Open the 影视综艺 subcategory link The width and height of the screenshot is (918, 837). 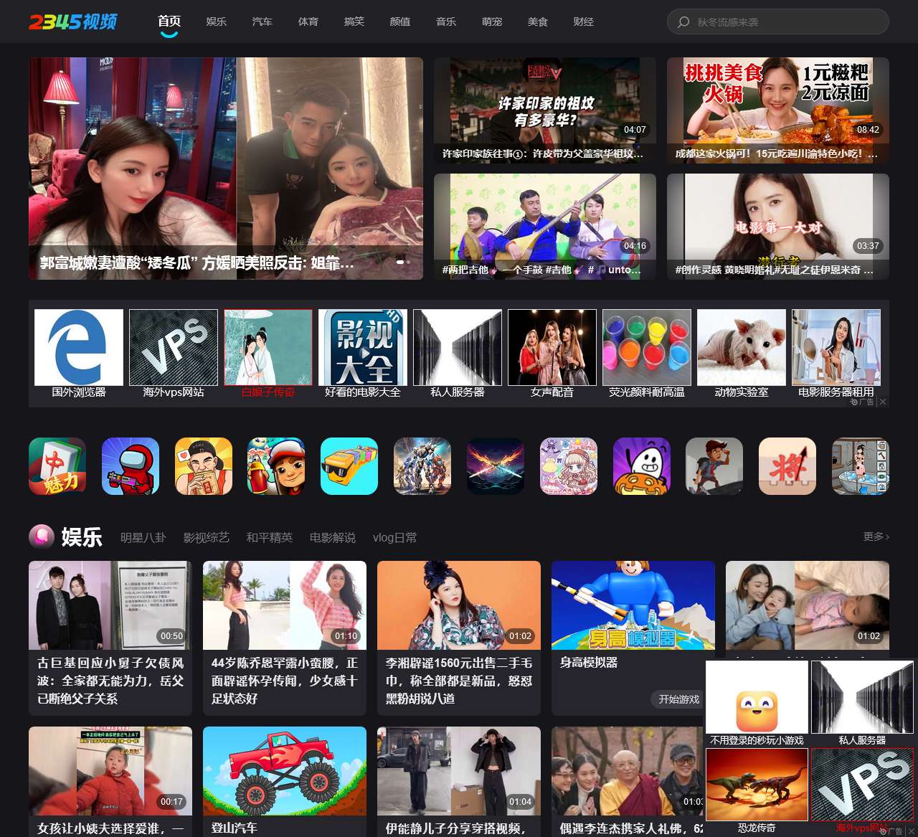click(x=206, y=537)
